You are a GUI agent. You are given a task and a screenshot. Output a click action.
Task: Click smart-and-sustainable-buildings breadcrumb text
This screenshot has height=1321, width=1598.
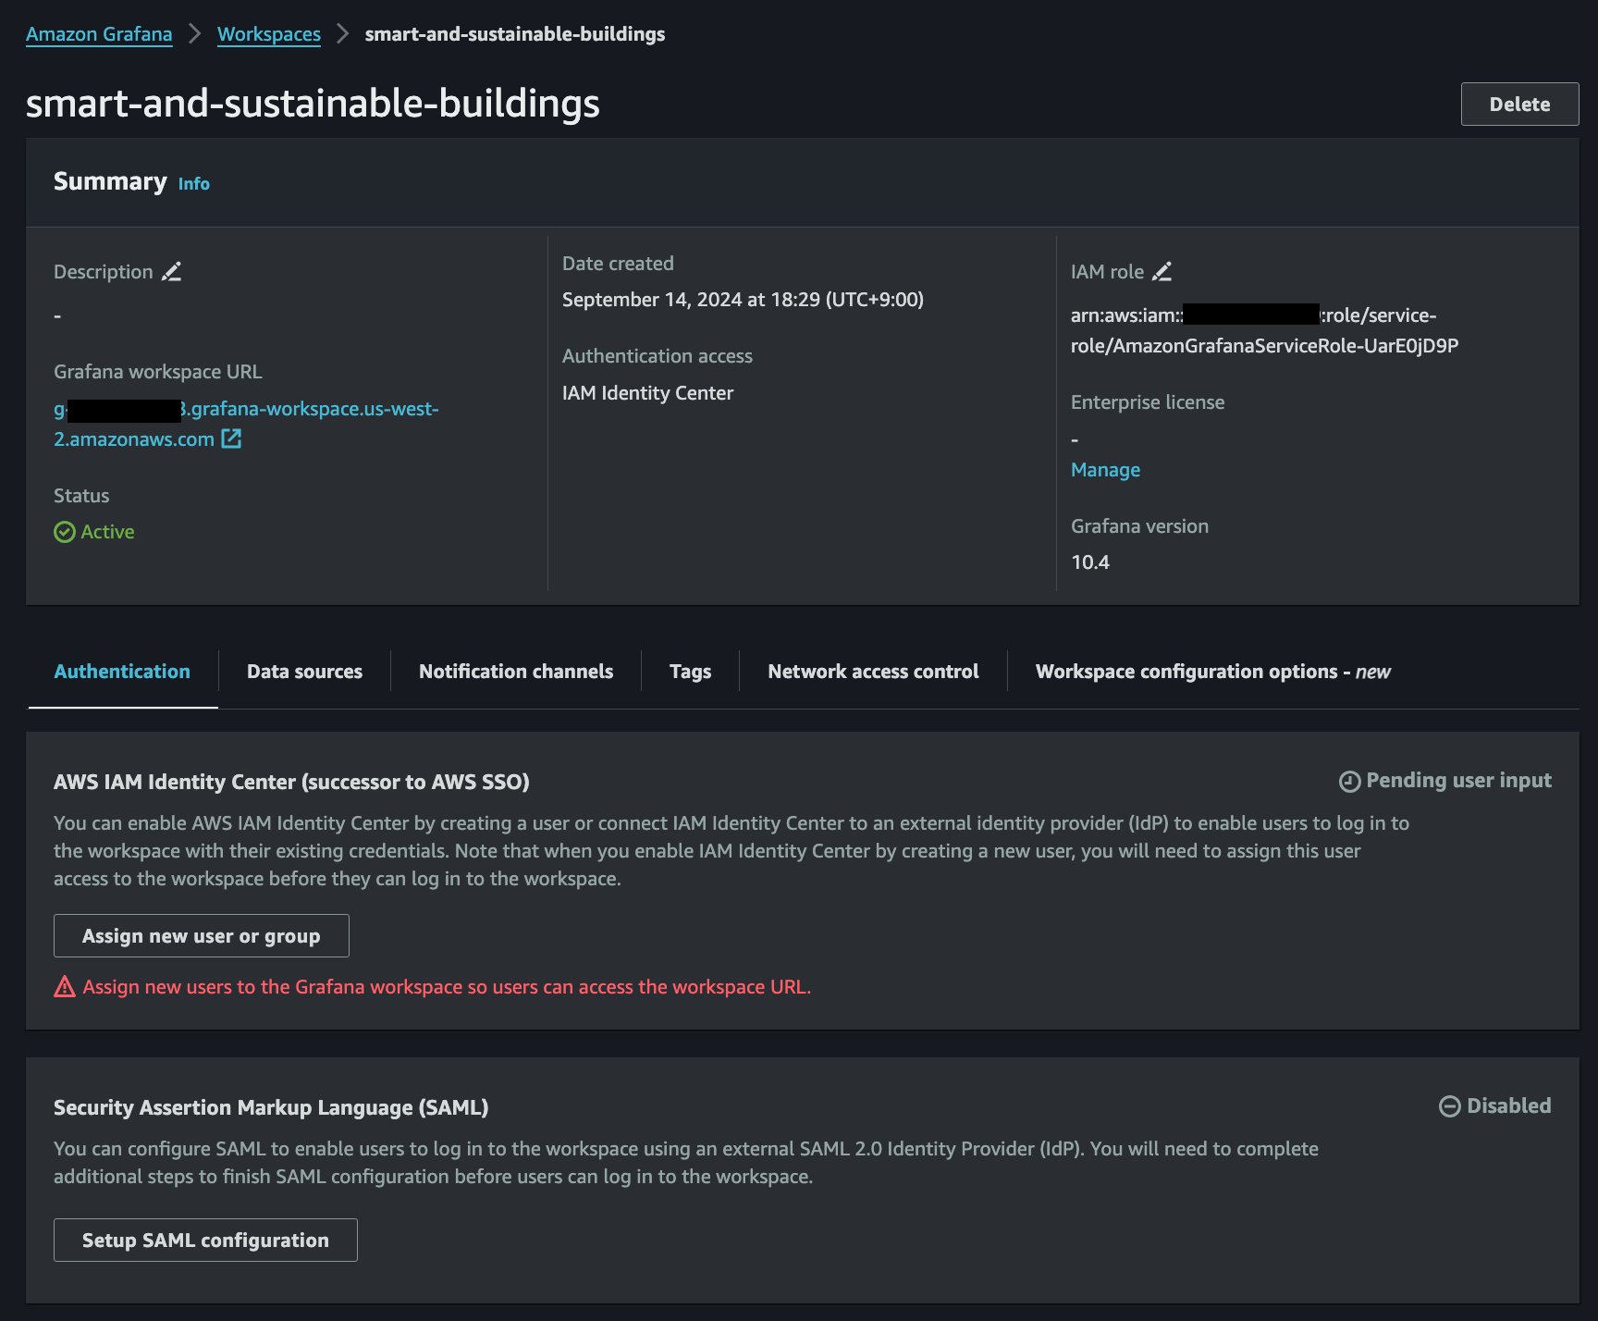point(515,34)
